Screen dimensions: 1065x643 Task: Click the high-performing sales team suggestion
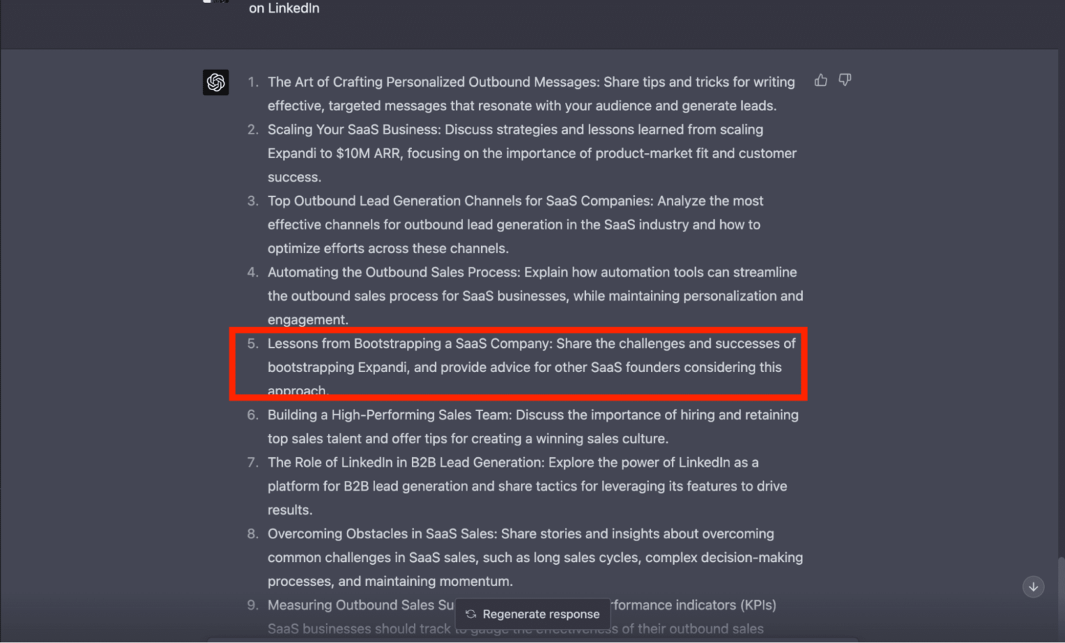click(x=532, y=426)
